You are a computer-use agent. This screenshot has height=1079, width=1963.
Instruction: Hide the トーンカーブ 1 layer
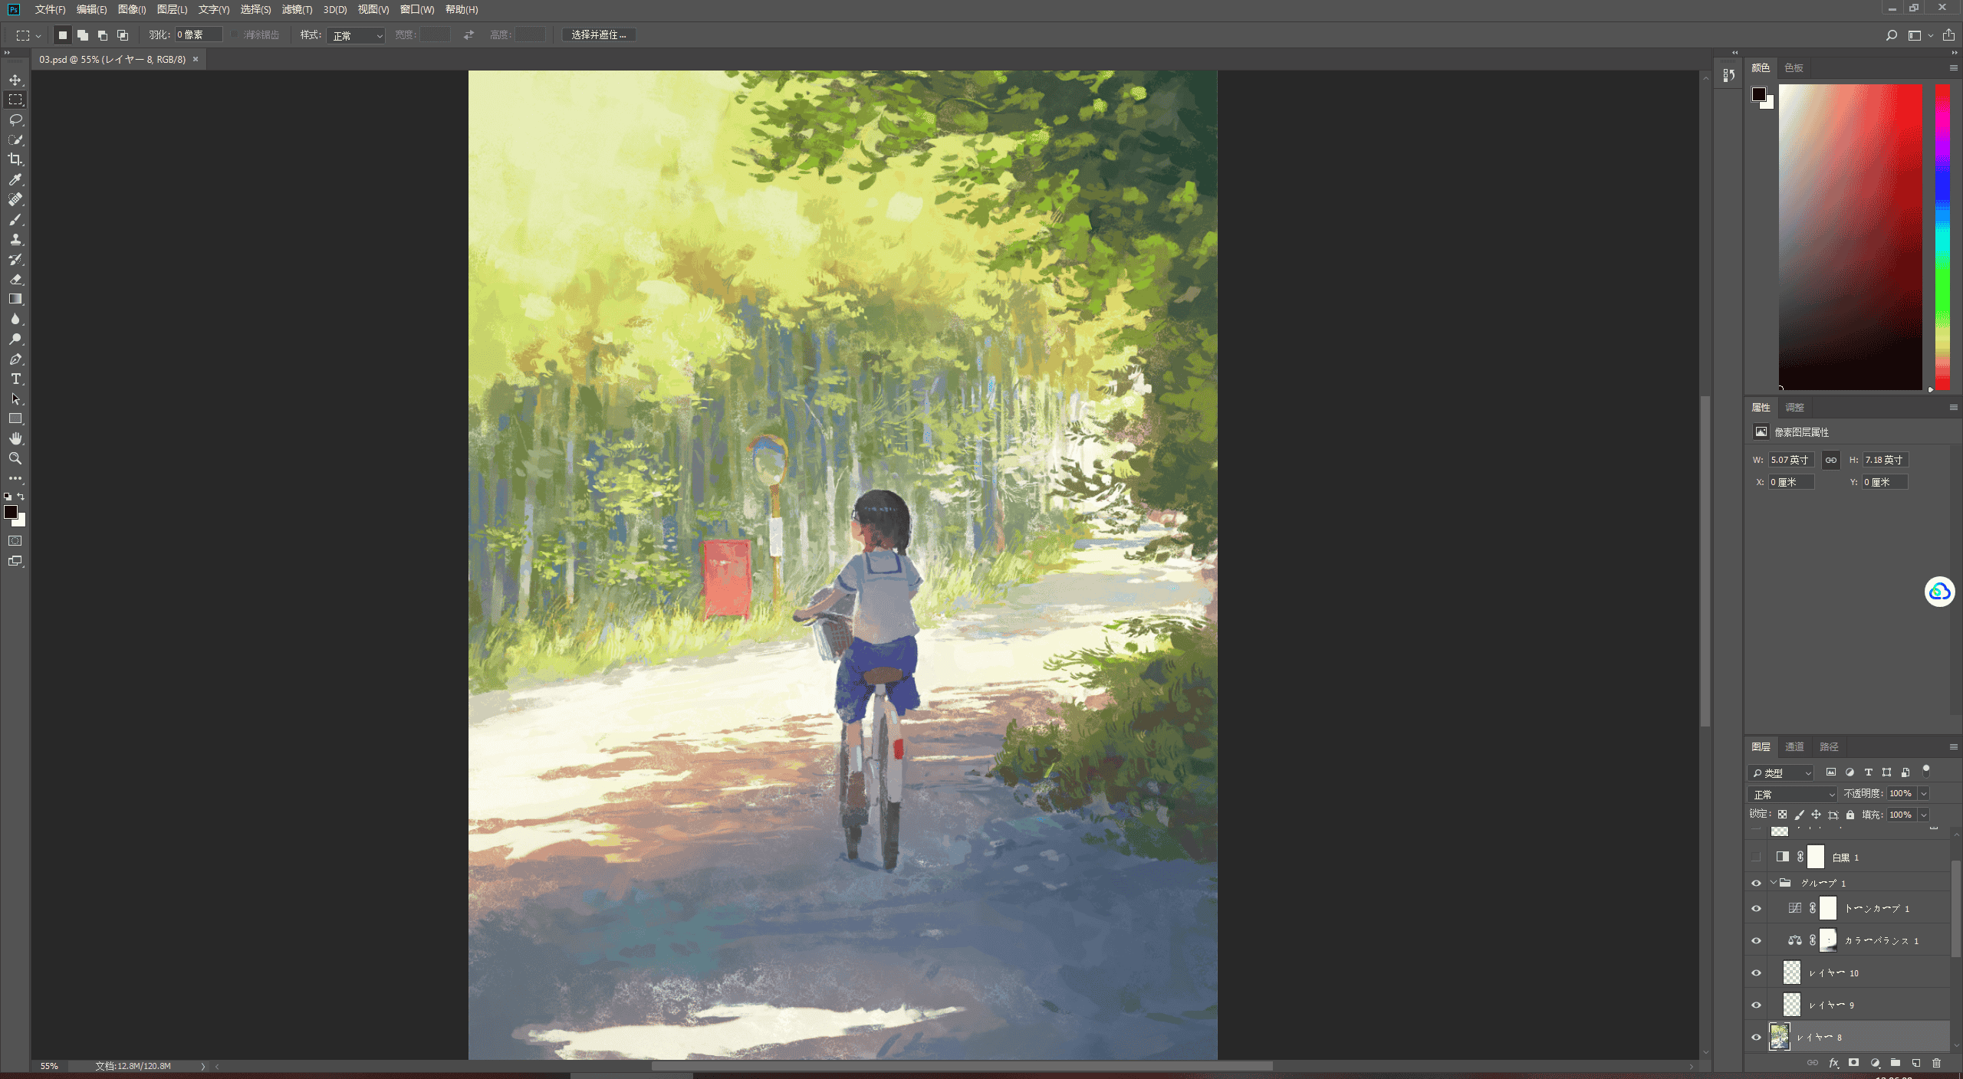pyautogui.click(x=1756, y=908)
